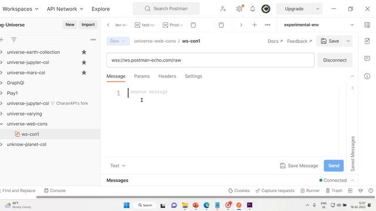Unstar universe-jupyter-col favorite
Image resolution: width=376 pixels, height=211 pixels.
(84, 63)
